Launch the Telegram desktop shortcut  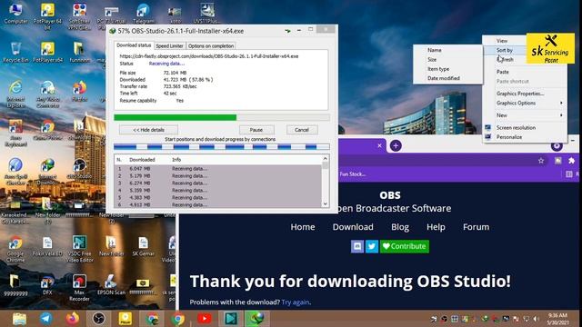pos(144,14)
